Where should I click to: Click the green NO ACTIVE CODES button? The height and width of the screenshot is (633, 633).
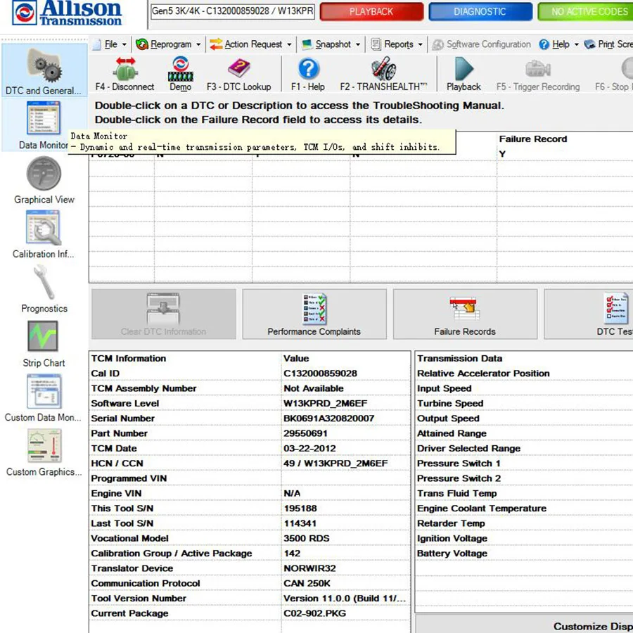click(585, 11)
